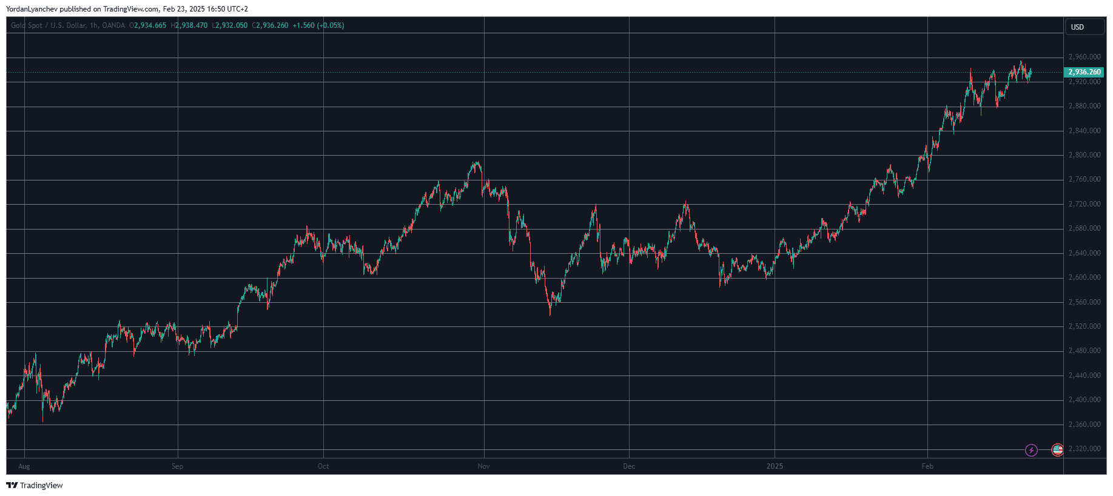Click the purple lightning bolt event icon
Image resolution: width=1113 pixels, height=496 pixels.
pyautogui.click(x=1031, y=450)
